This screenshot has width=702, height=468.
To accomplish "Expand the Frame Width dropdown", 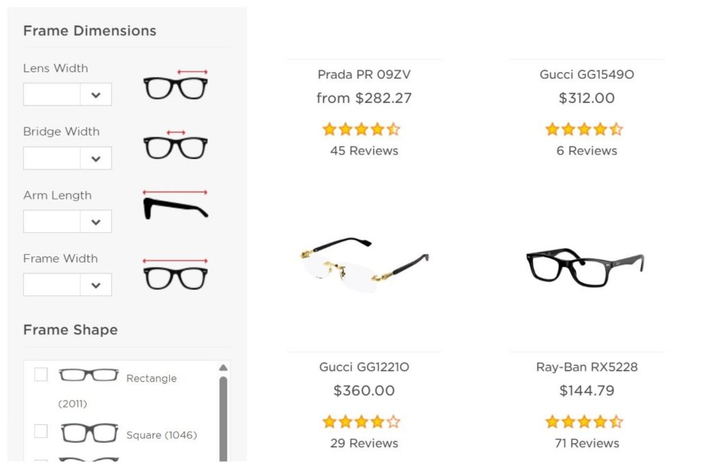I will [x=96, y=284].
